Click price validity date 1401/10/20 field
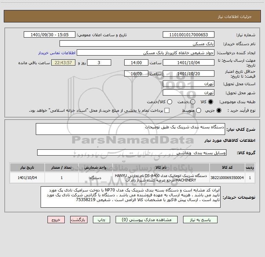 point(189,73)
